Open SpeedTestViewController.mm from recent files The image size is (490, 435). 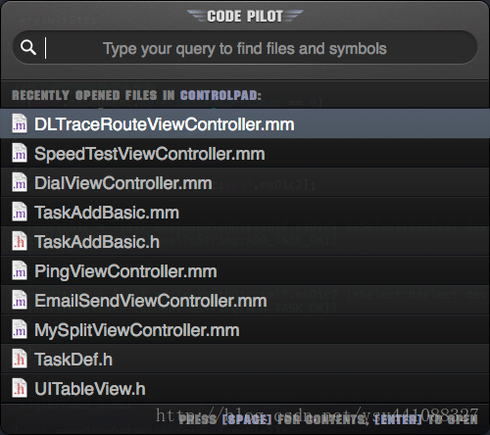(245, 153)
